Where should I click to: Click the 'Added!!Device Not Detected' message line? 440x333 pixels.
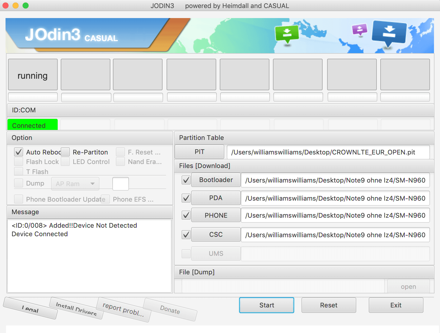pyautogui.click(x=74, y=225)
